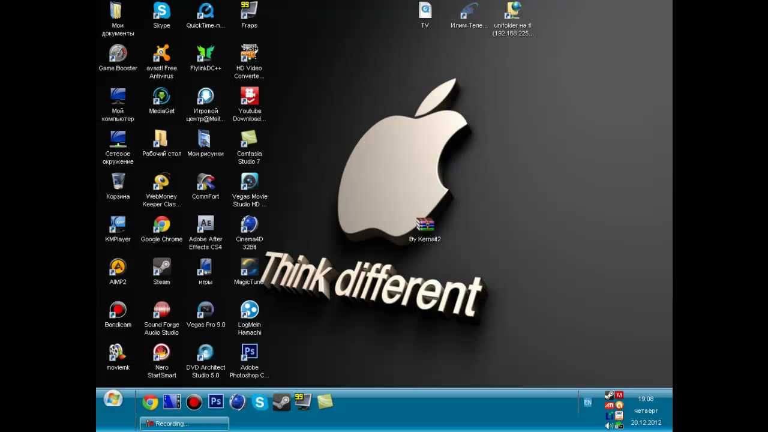Launch Steam from the desktop shortcut

[161, 271]
